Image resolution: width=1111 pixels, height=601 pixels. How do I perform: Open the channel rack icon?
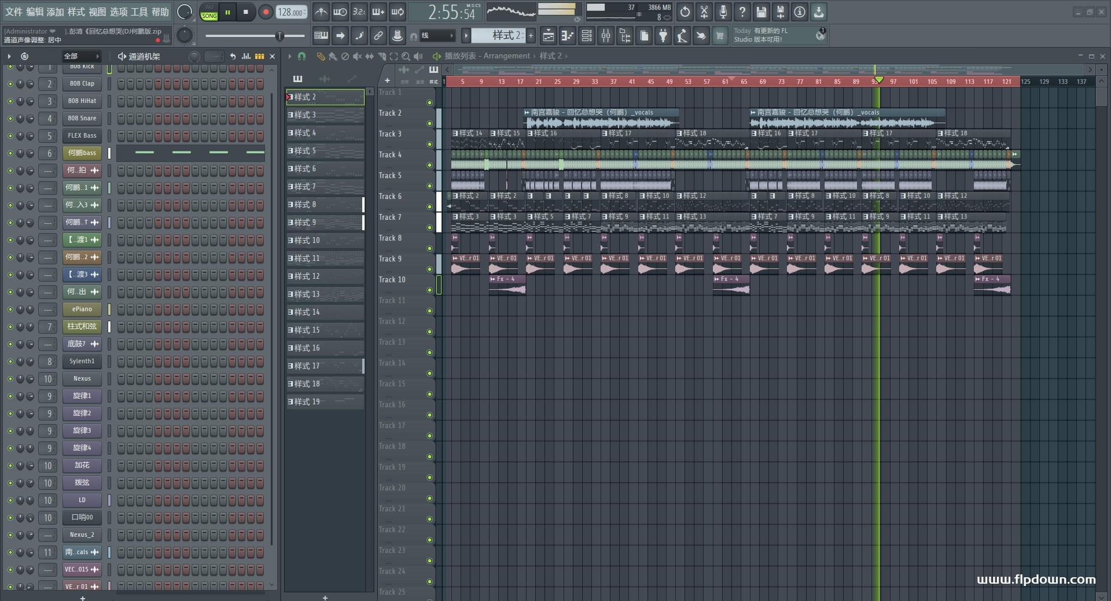click(x=586, y=36)
